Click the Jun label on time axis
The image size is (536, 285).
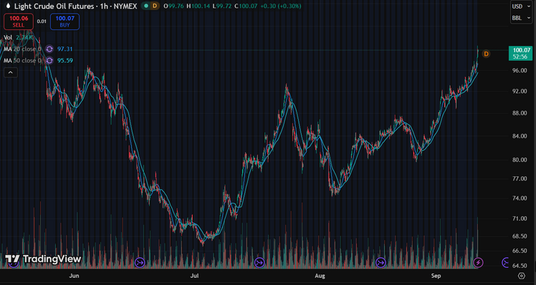point(75,276)
